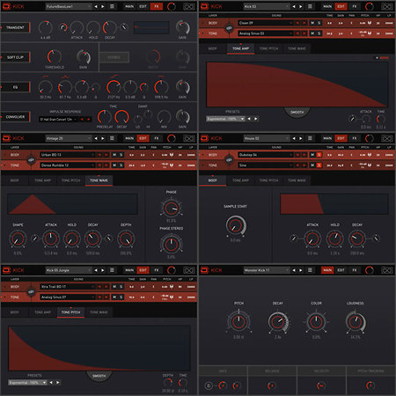Click the KICK logo in House 02 window
This screenshot has height=396, width=396.
click(216, 138)
